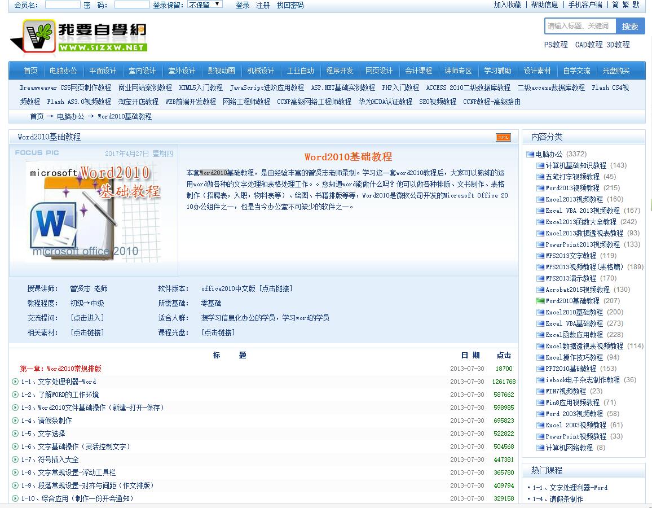
Task: Click folder icon beside PowerPoint视频教程
Action: (x=540, y=436)
